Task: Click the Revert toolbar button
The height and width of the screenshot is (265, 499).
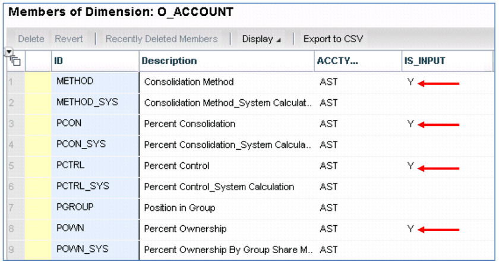Action: click(x=69, y=39)
